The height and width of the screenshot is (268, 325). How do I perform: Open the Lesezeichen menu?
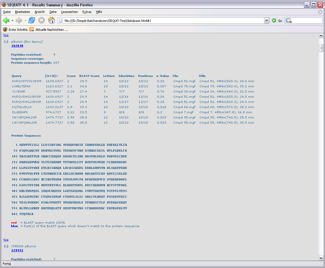pos(69,12)
